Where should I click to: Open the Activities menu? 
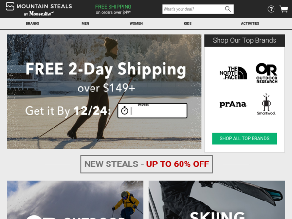[x=250, y=24]
